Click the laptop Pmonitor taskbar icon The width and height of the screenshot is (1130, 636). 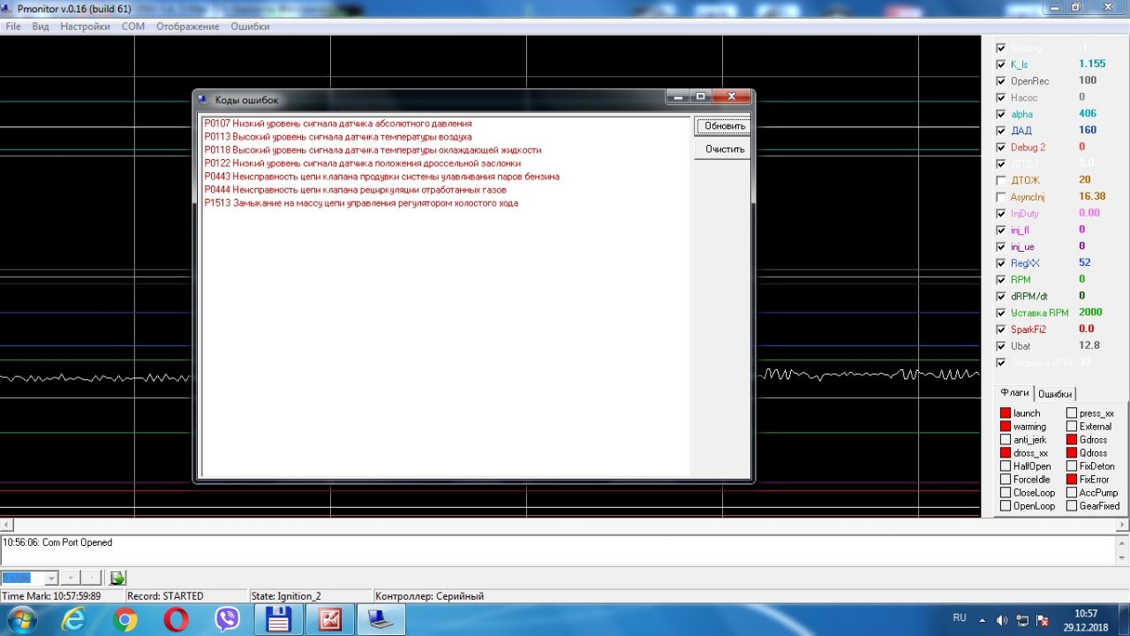(x=381, y=620)
